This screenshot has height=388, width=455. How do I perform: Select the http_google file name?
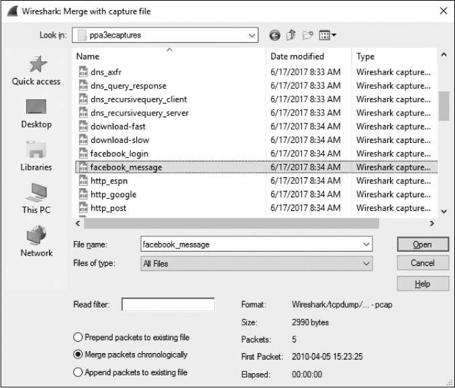click(x=113, y=195)
